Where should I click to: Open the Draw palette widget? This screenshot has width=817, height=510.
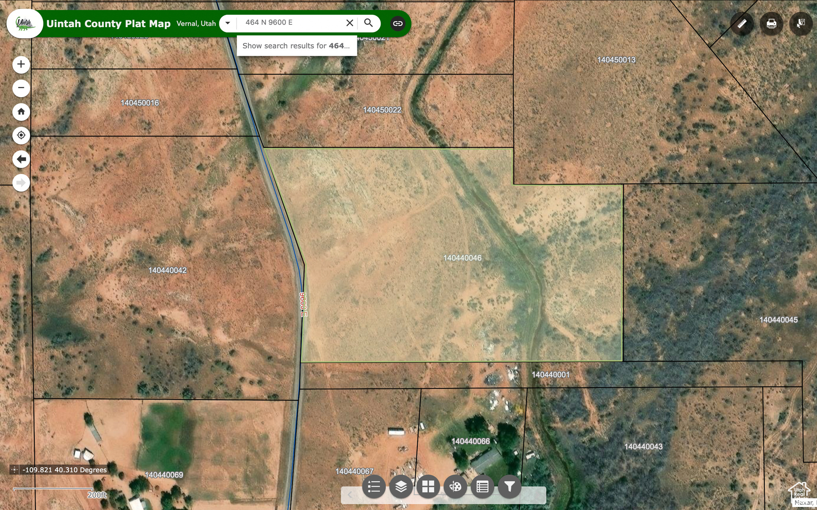click(x=455, y=486)
